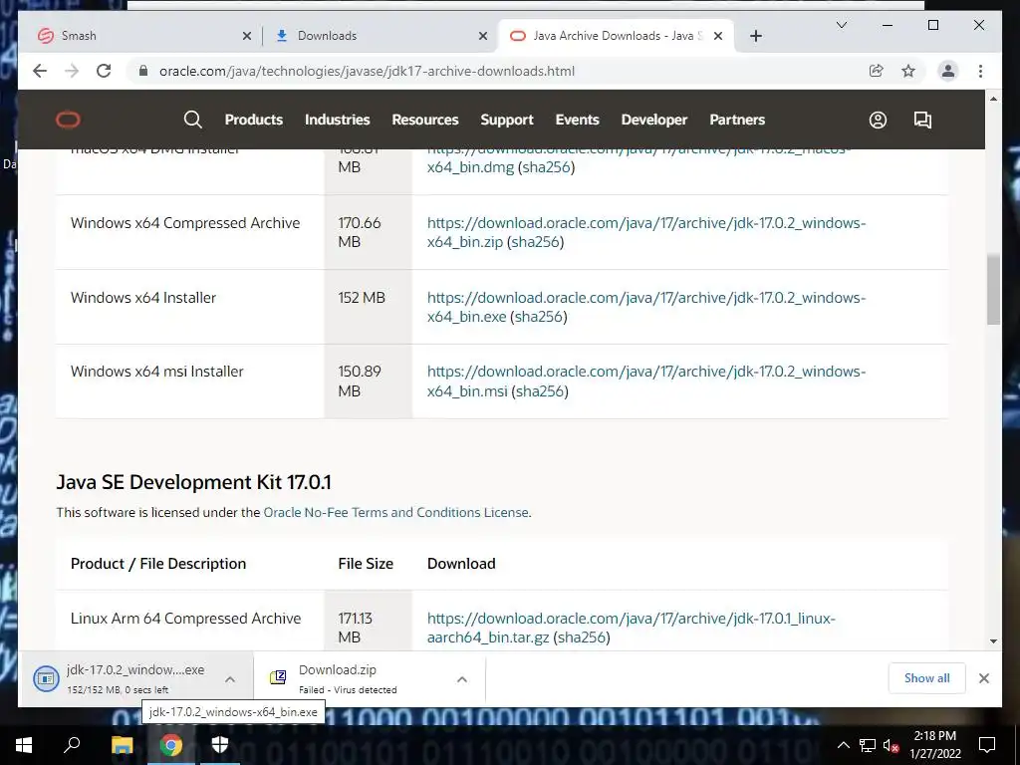Open the Events menu
1020x765 pixels.
coord(577,120)
